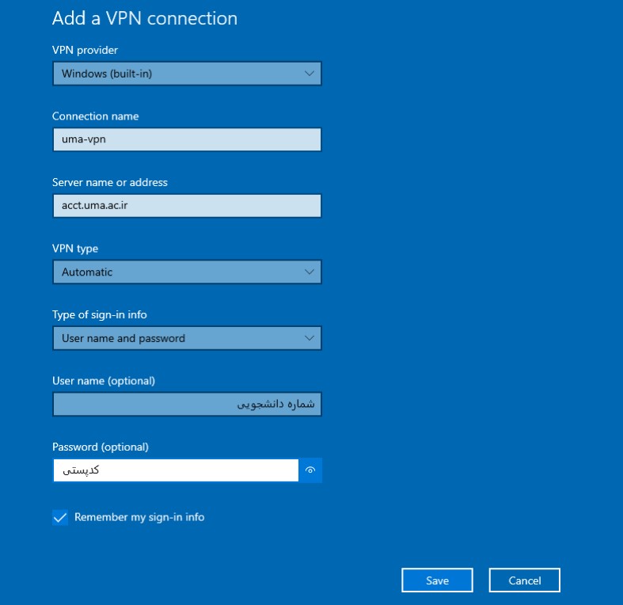Click the server address field containing acct.uma.ac.ir
The width and height of the screenshot is (623, 605).
coord(187,206)
